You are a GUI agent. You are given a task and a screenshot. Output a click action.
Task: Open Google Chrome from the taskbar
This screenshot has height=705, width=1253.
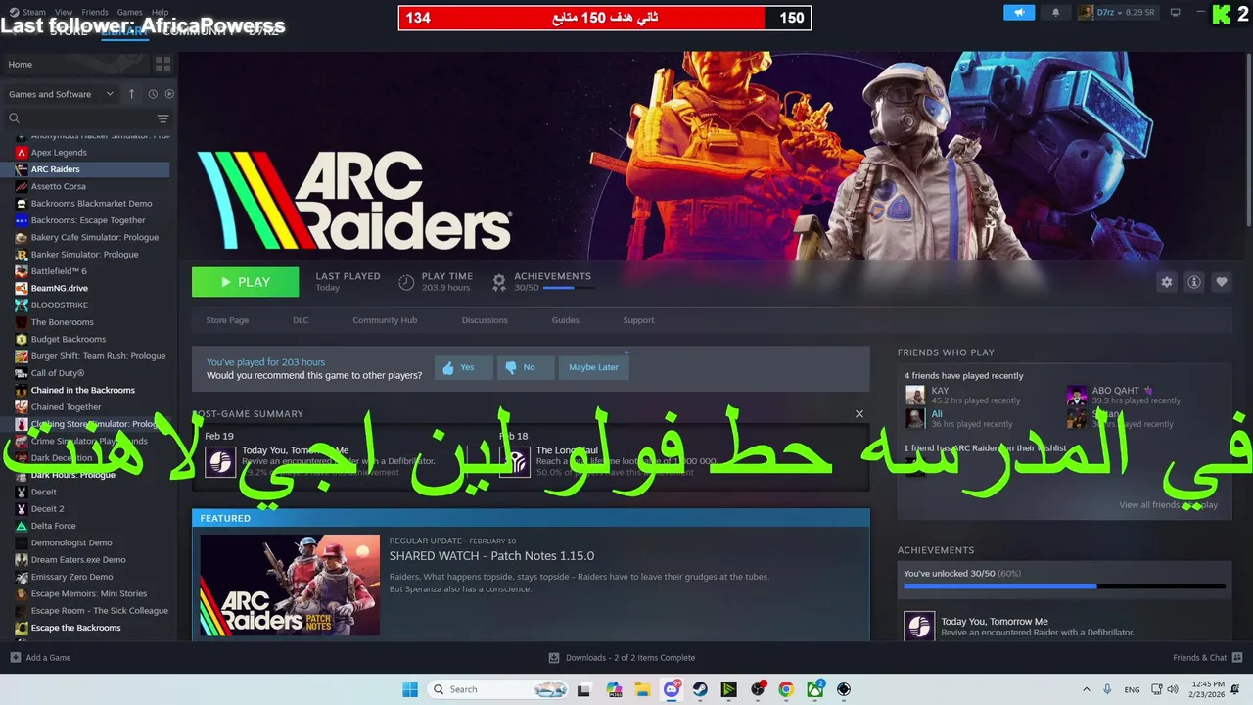pyautogui.click(x=785, y=689)
